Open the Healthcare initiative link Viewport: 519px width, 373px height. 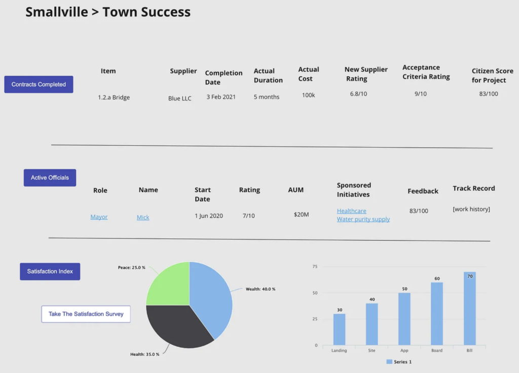(x=351, y=211)
